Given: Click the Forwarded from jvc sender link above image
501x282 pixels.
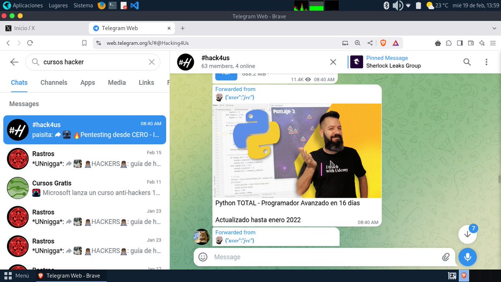Looking at the screenshot, I should coord(240,97).
